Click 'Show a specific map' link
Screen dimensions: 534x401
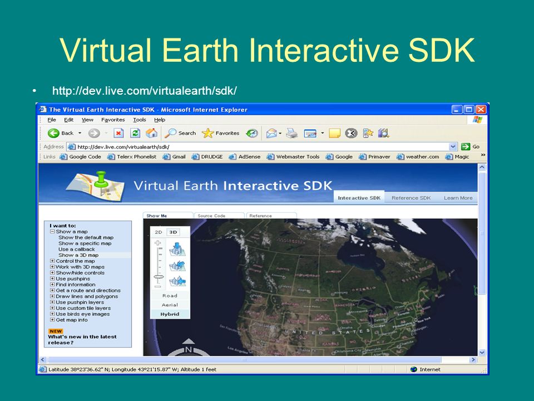click(85, 243)
